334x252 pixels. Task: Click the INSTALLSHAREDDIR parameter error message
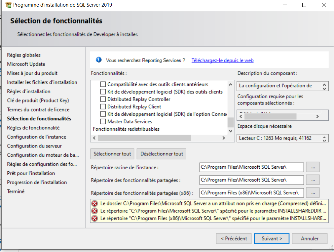(213, 211)
